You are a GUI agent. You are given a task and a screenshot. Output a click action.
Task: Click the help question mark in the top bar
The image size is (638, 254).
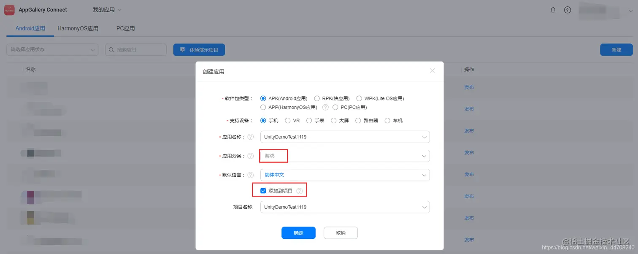(x=567, y=10)
